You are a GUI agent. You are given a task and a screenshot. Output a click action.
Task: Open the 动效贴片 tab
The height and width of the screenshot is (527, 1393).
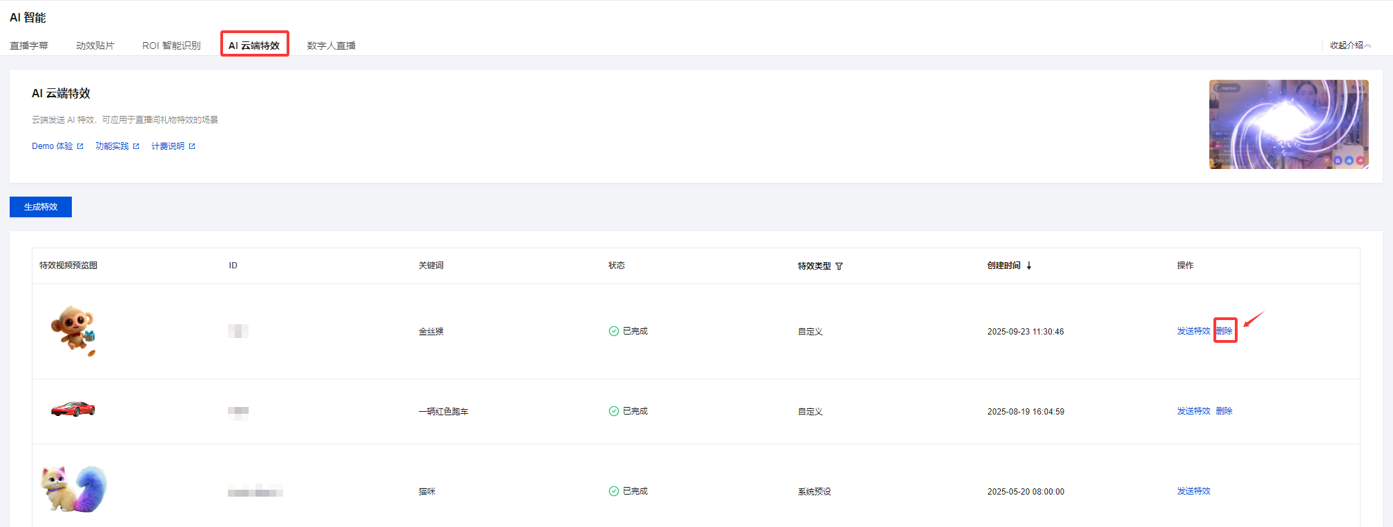(95, 46)
